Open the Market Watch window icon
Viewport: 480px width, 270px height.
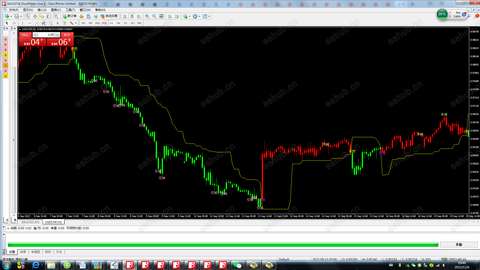tap(28, 16)
